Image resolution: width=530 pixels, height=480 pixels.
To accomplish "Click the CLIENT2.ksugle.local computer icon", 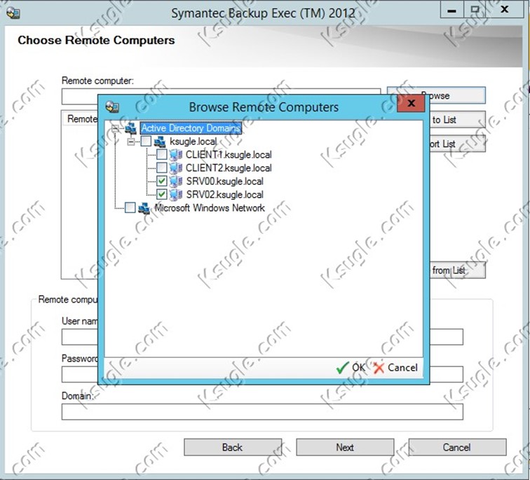I will [x=176, y=168].
